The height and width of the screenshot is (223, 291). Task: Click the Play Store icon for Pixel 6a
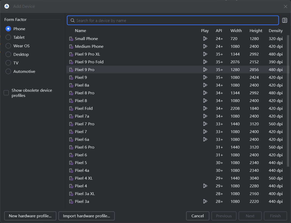(x=205, y=139)
